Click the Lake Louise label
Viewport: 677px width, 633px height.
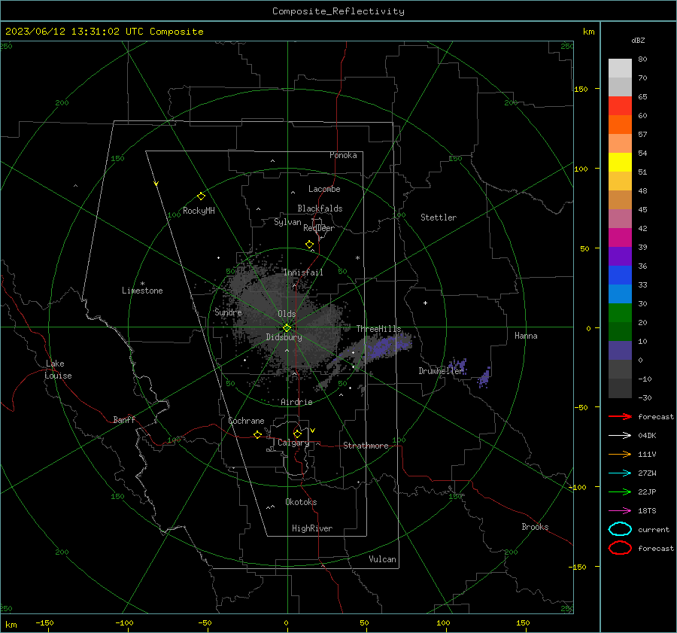(58, 370)
